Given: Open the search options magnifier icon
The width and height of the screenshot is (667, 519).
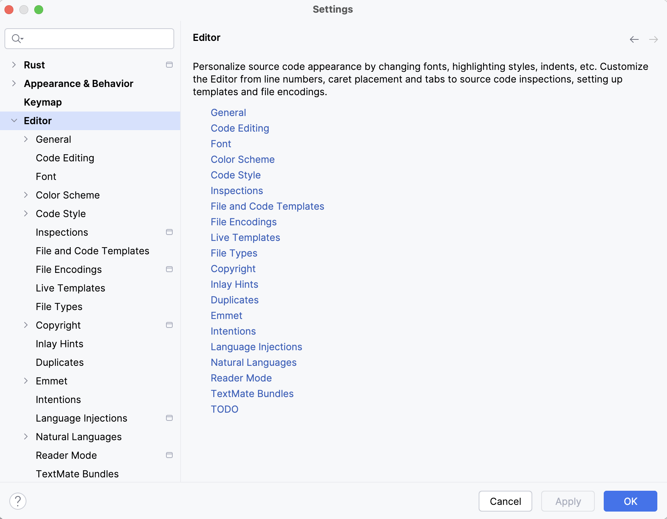Looking at the screenshot, I should point(17,38).
